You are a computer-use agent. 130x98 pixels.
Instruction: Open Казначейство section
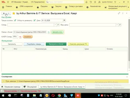[x=95, y=6]
